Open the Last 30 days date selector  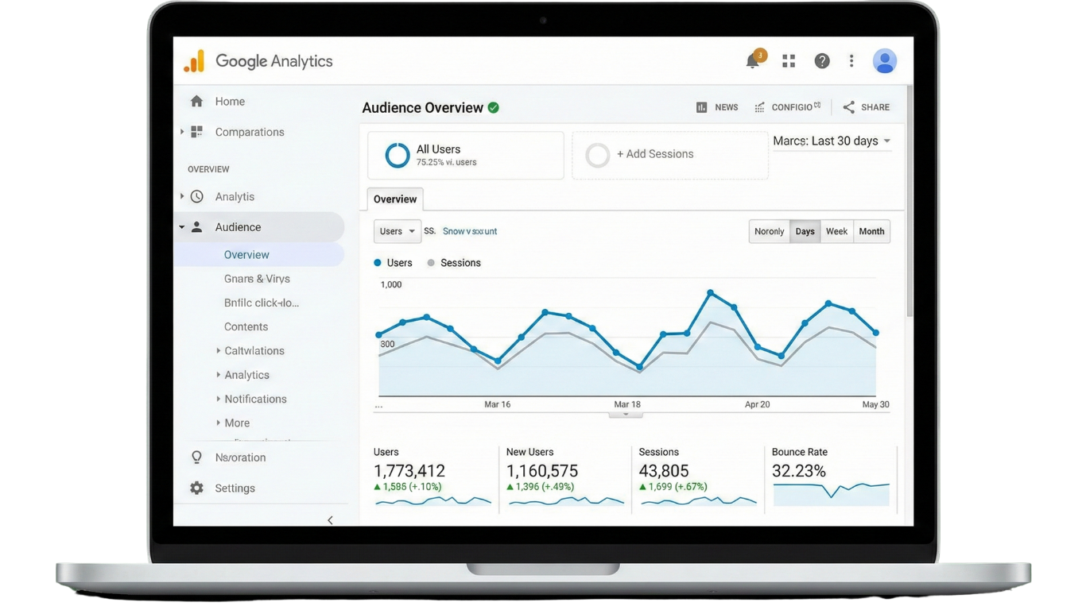pos(832,141)
